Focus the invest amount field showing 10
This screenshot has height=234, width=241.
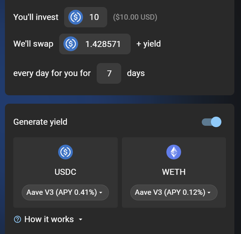(94, 17)
